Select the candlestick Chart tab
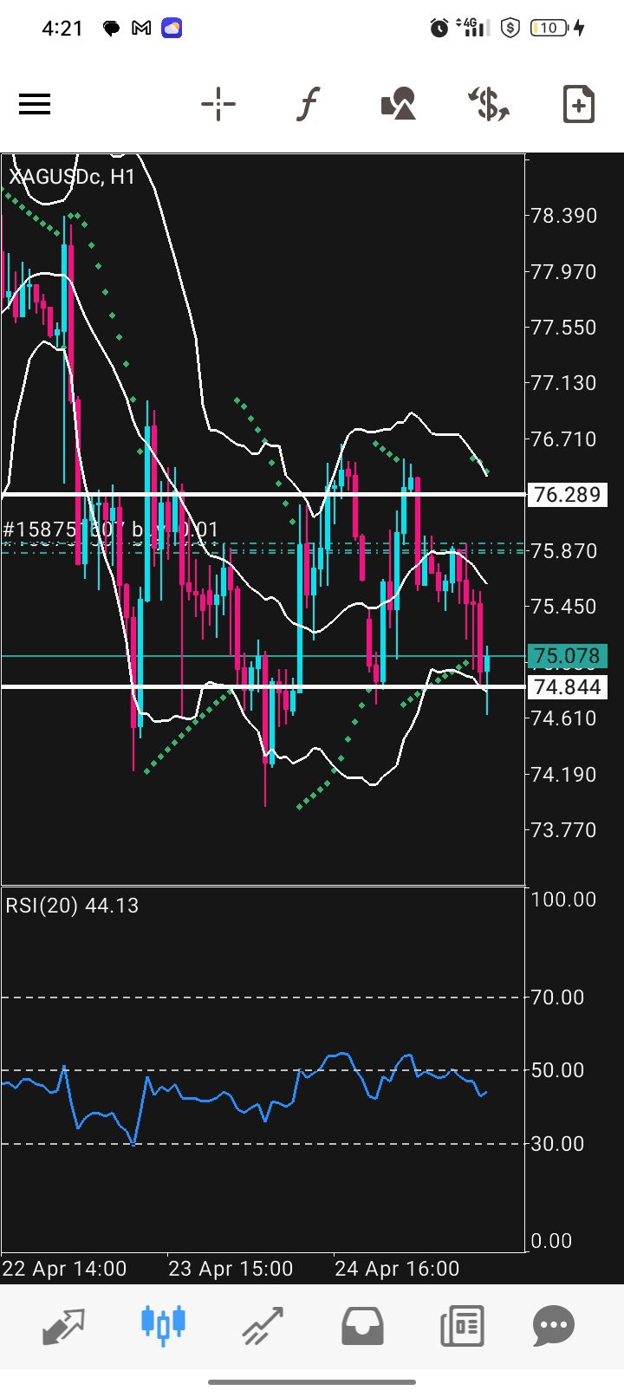 (x=163, y=1325)
